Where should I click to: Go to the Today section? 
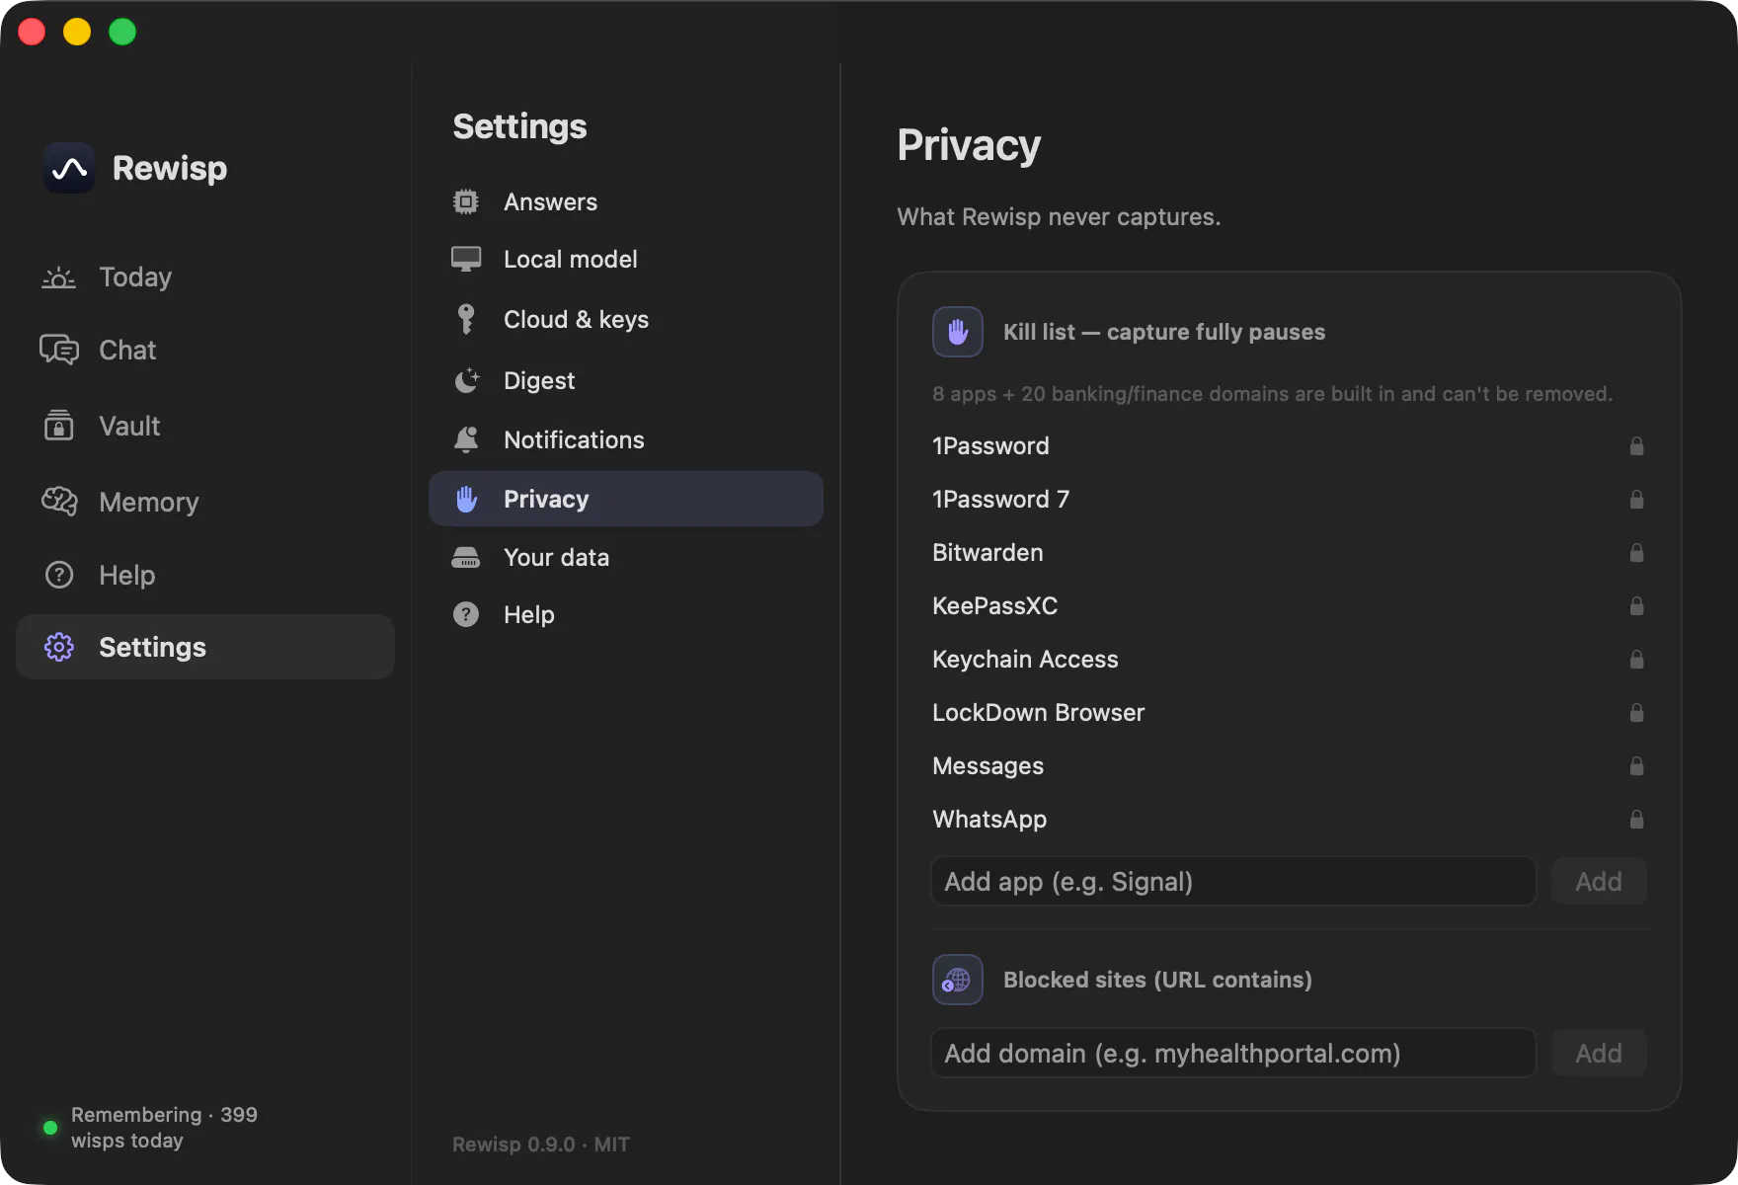(x=205, y=277)
